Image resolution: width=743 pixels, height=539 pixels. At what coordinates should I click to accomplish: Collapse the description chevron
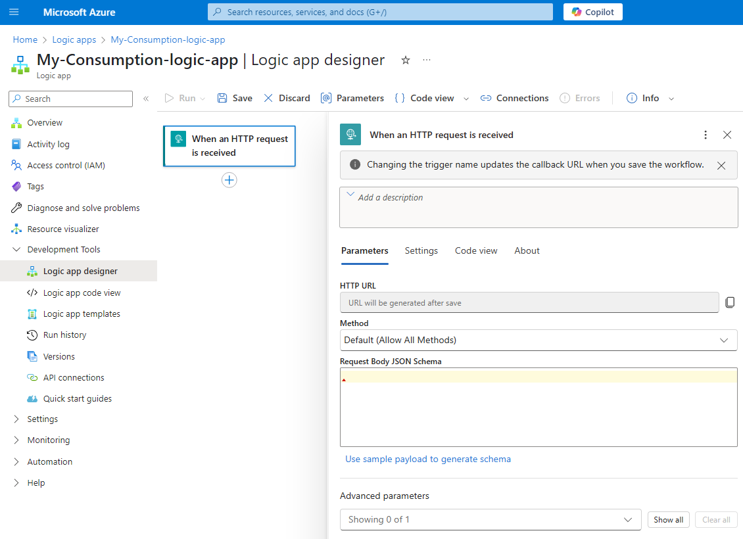click(350, 194)
